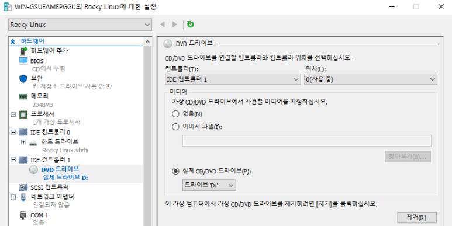The width and height of the screenshot is (452, 226).
Task: Click the Security (보안) shield icon
Action: pyautogui.click(x=23, y=78)
